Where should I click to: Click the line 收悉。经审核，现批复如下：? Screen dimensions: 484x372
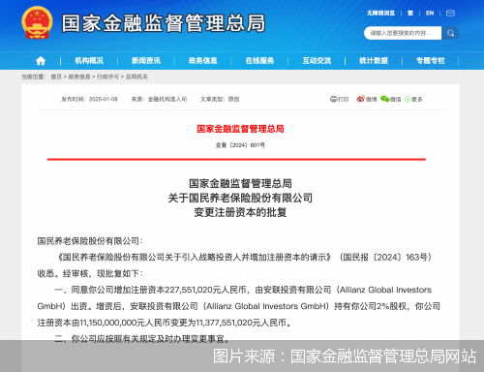point(90,273)
